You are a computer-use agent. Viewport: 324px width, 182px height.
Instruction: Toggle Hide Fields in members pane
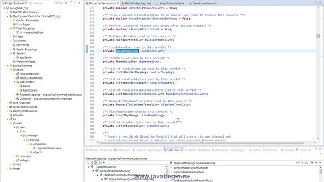click(x=312, y=163)
